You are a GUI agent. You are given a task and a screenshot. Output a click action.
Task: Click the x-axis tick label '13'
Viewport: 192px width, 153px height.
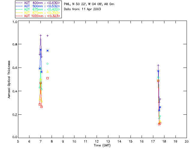(x=108, y=141)
